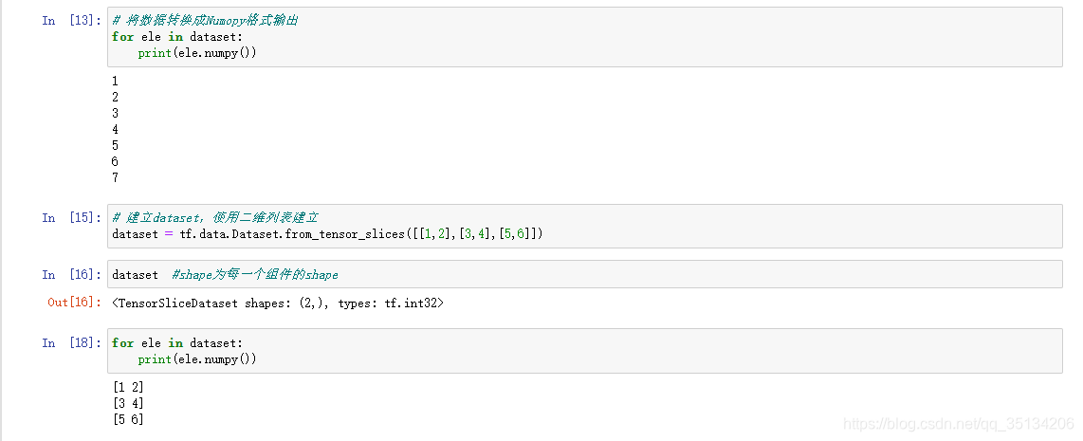Viewport: 1083px width, 441px height.
Task: Click the In [16] dataset cell
Action: point(584,274)
